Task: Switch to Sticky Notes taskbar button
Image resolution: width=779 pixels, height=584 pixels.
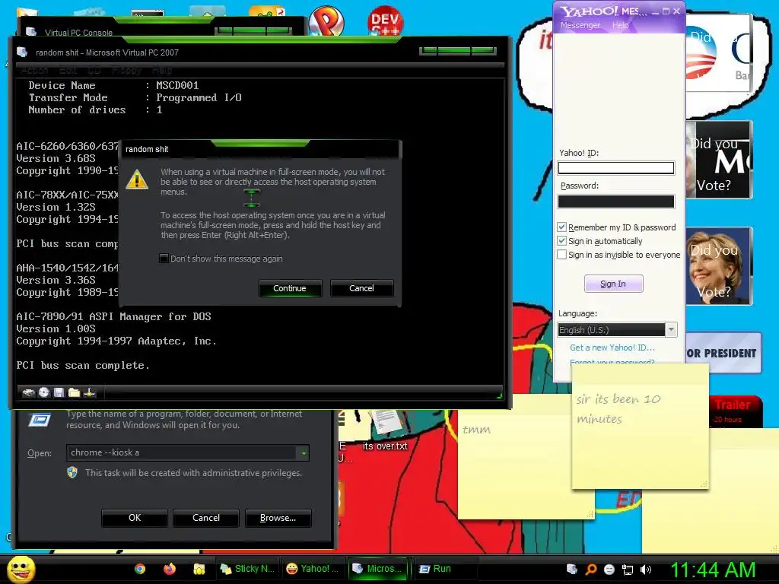Action: 247,569
